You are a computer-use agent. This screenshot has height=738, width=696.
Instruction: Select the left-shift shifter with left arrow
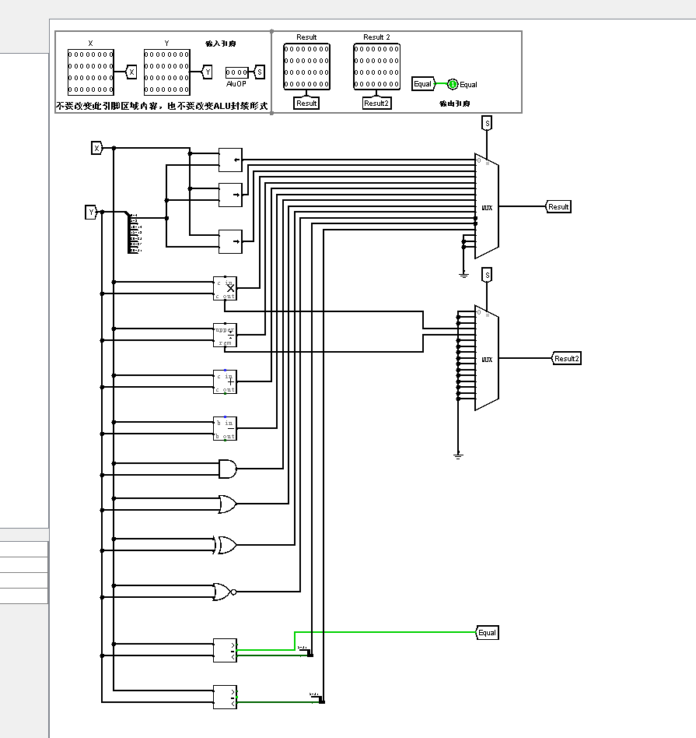point(230,160)
